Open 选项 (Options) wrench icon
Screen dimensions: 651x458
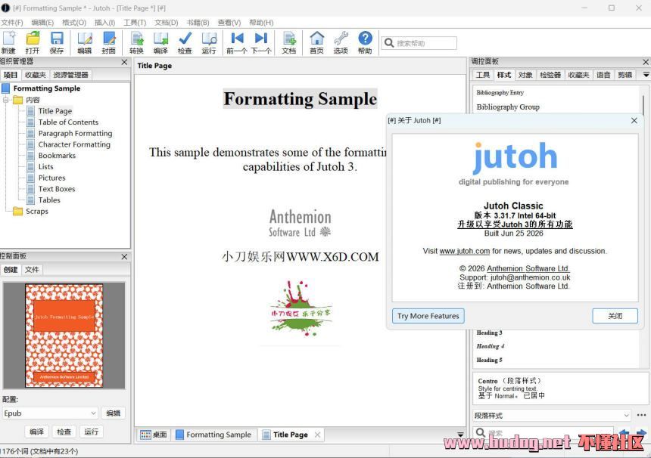[341, 42]
